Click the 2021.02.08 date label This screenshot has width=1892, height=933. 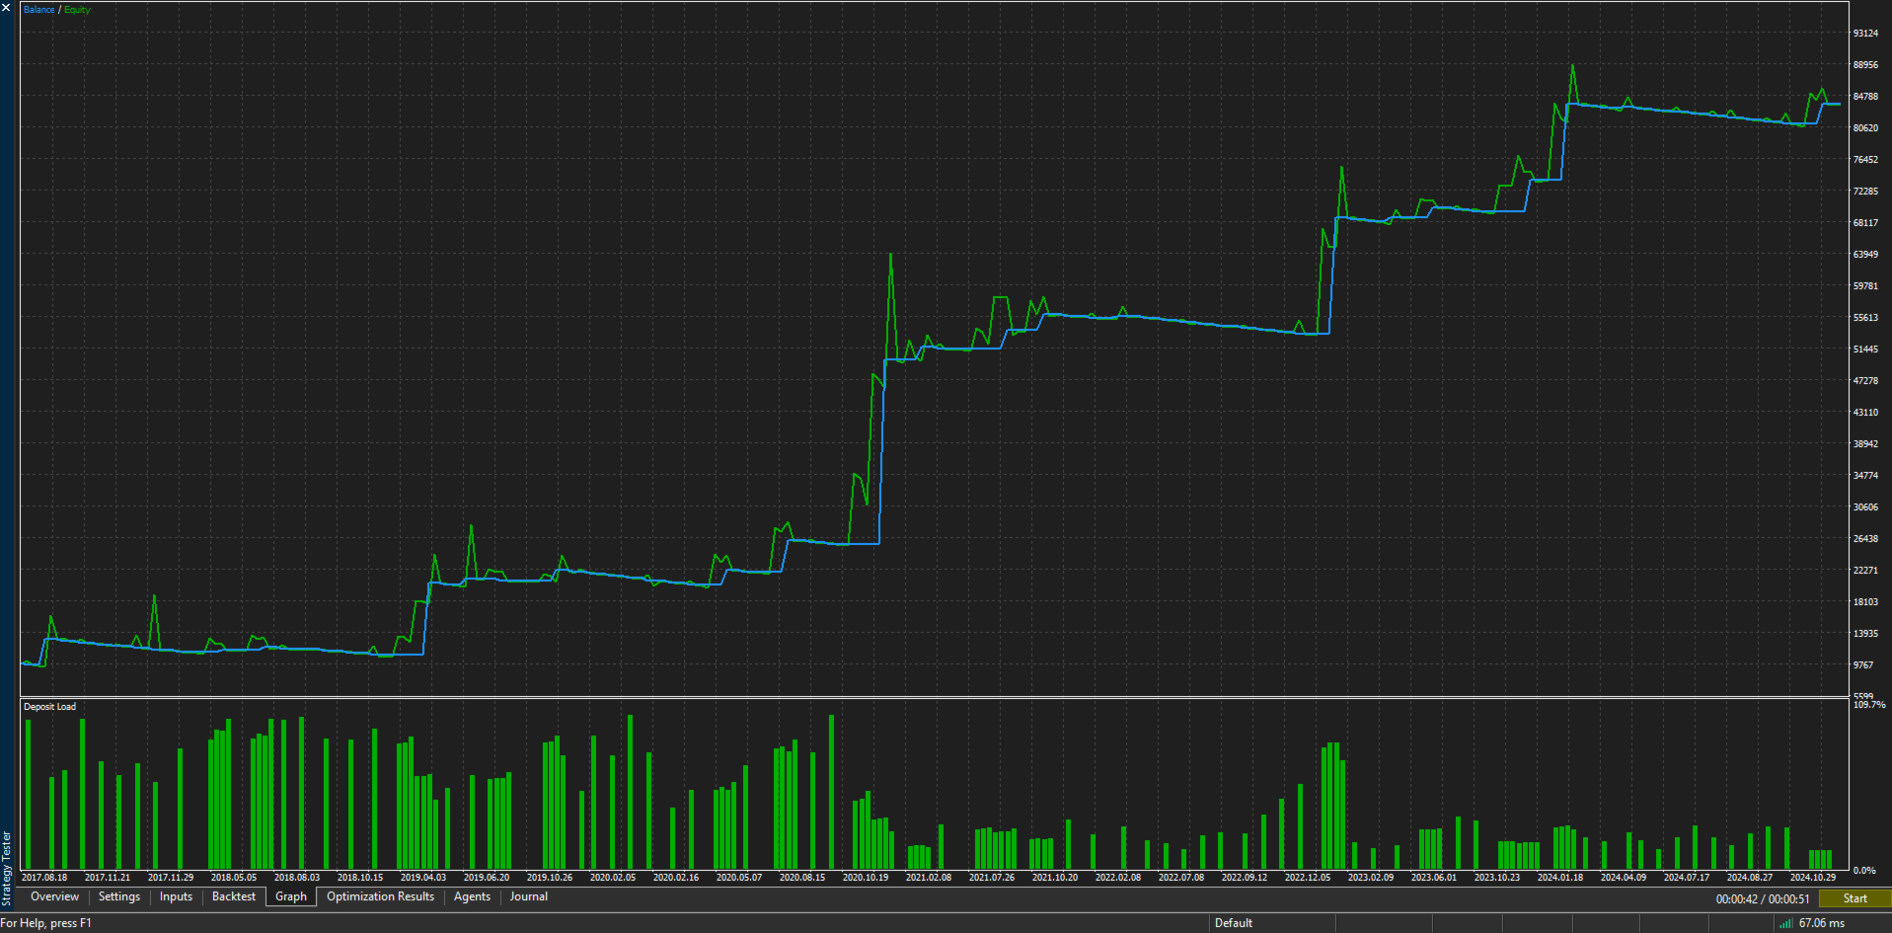pyautogui.click(x=929, y=878)
